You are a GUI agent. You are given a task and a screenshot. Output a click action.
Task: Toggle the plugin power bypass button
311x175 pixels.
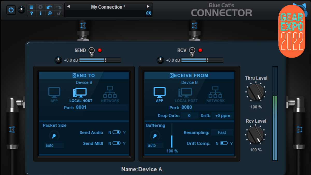[11, 10]
